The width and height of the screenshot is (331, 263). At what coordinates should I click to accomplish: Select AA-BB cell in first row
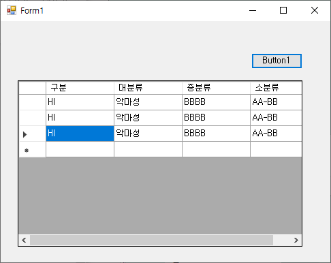(276, 102)
